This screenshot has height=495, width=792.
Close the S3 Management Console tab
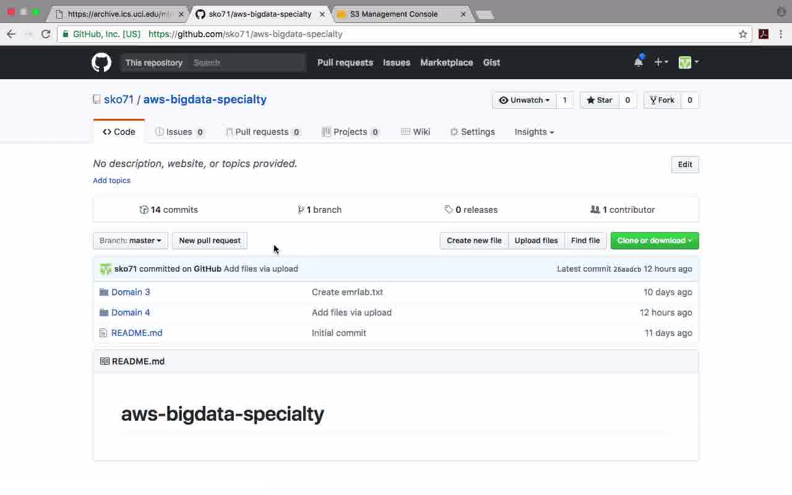point(463,14)
